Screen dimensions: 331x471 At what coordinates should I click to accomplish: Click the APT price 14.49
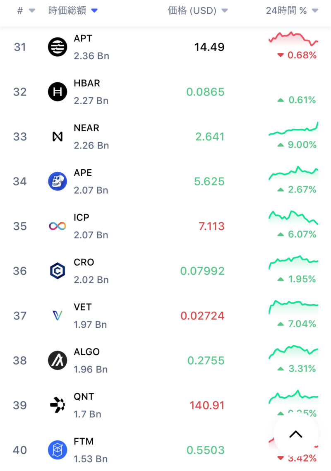tap(209, 47)
